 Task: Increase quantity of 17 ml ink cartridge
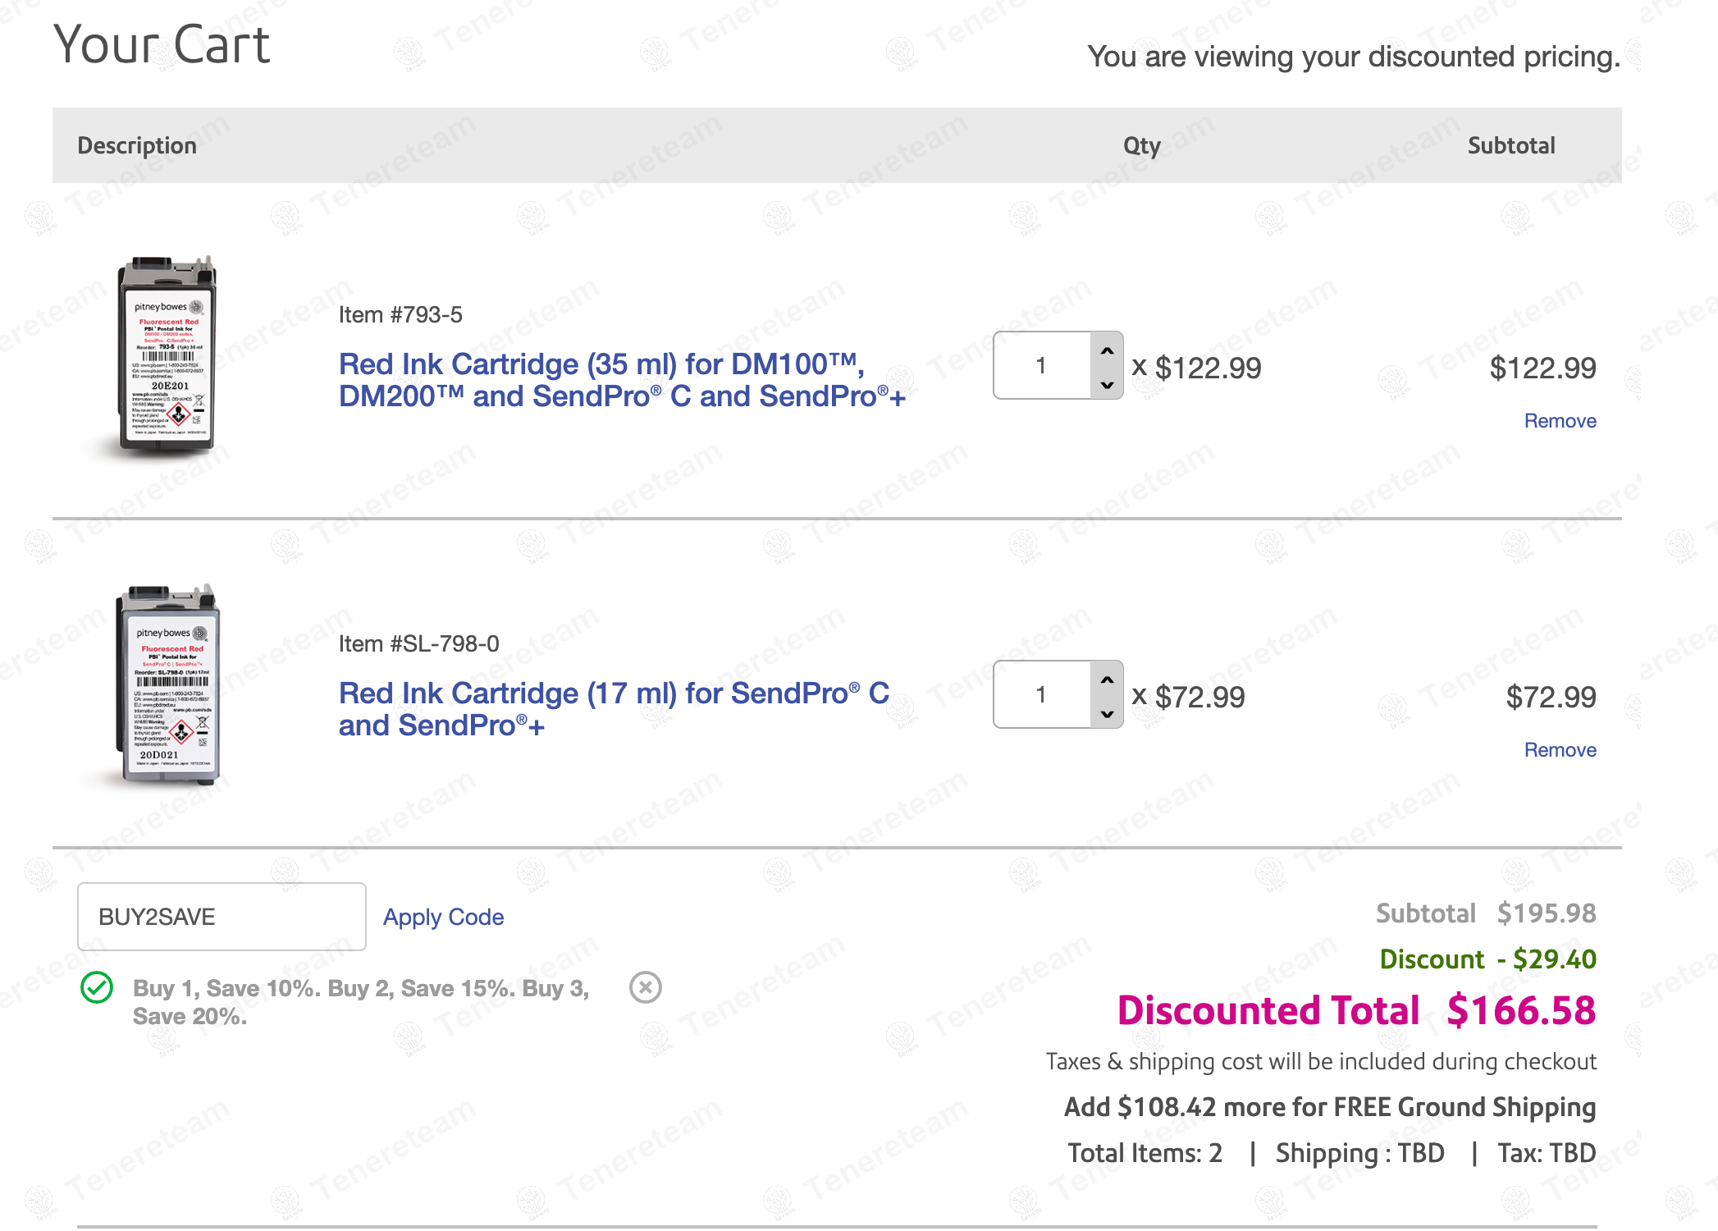(1107, 680)
